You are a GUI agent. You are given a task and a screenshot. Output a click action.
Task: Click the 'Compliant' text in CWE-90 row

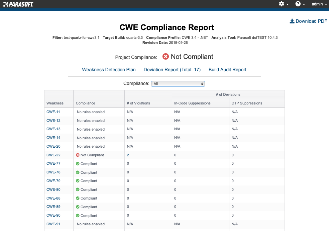[x=89, y=216]
